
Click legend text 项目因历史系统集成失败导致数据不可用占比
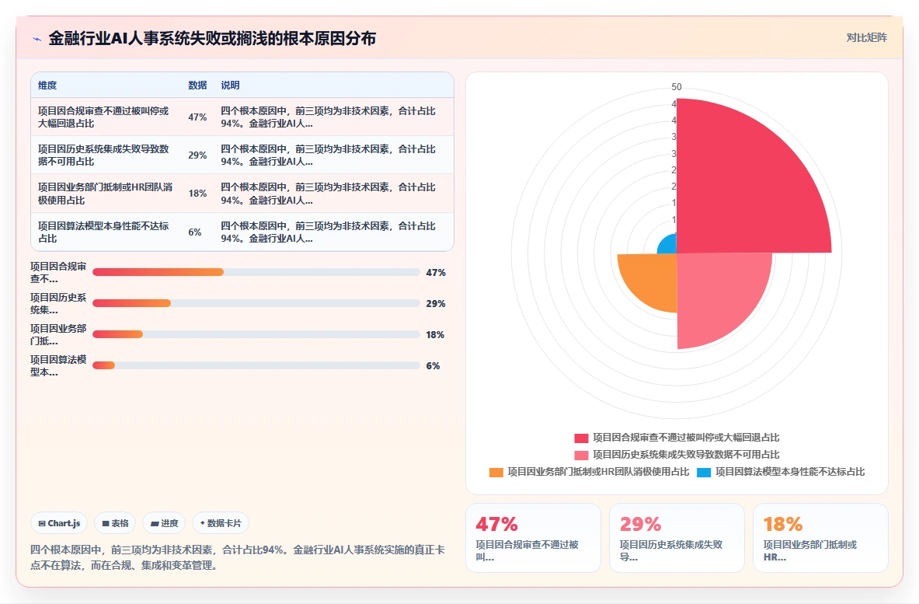(x=686, y=455)
